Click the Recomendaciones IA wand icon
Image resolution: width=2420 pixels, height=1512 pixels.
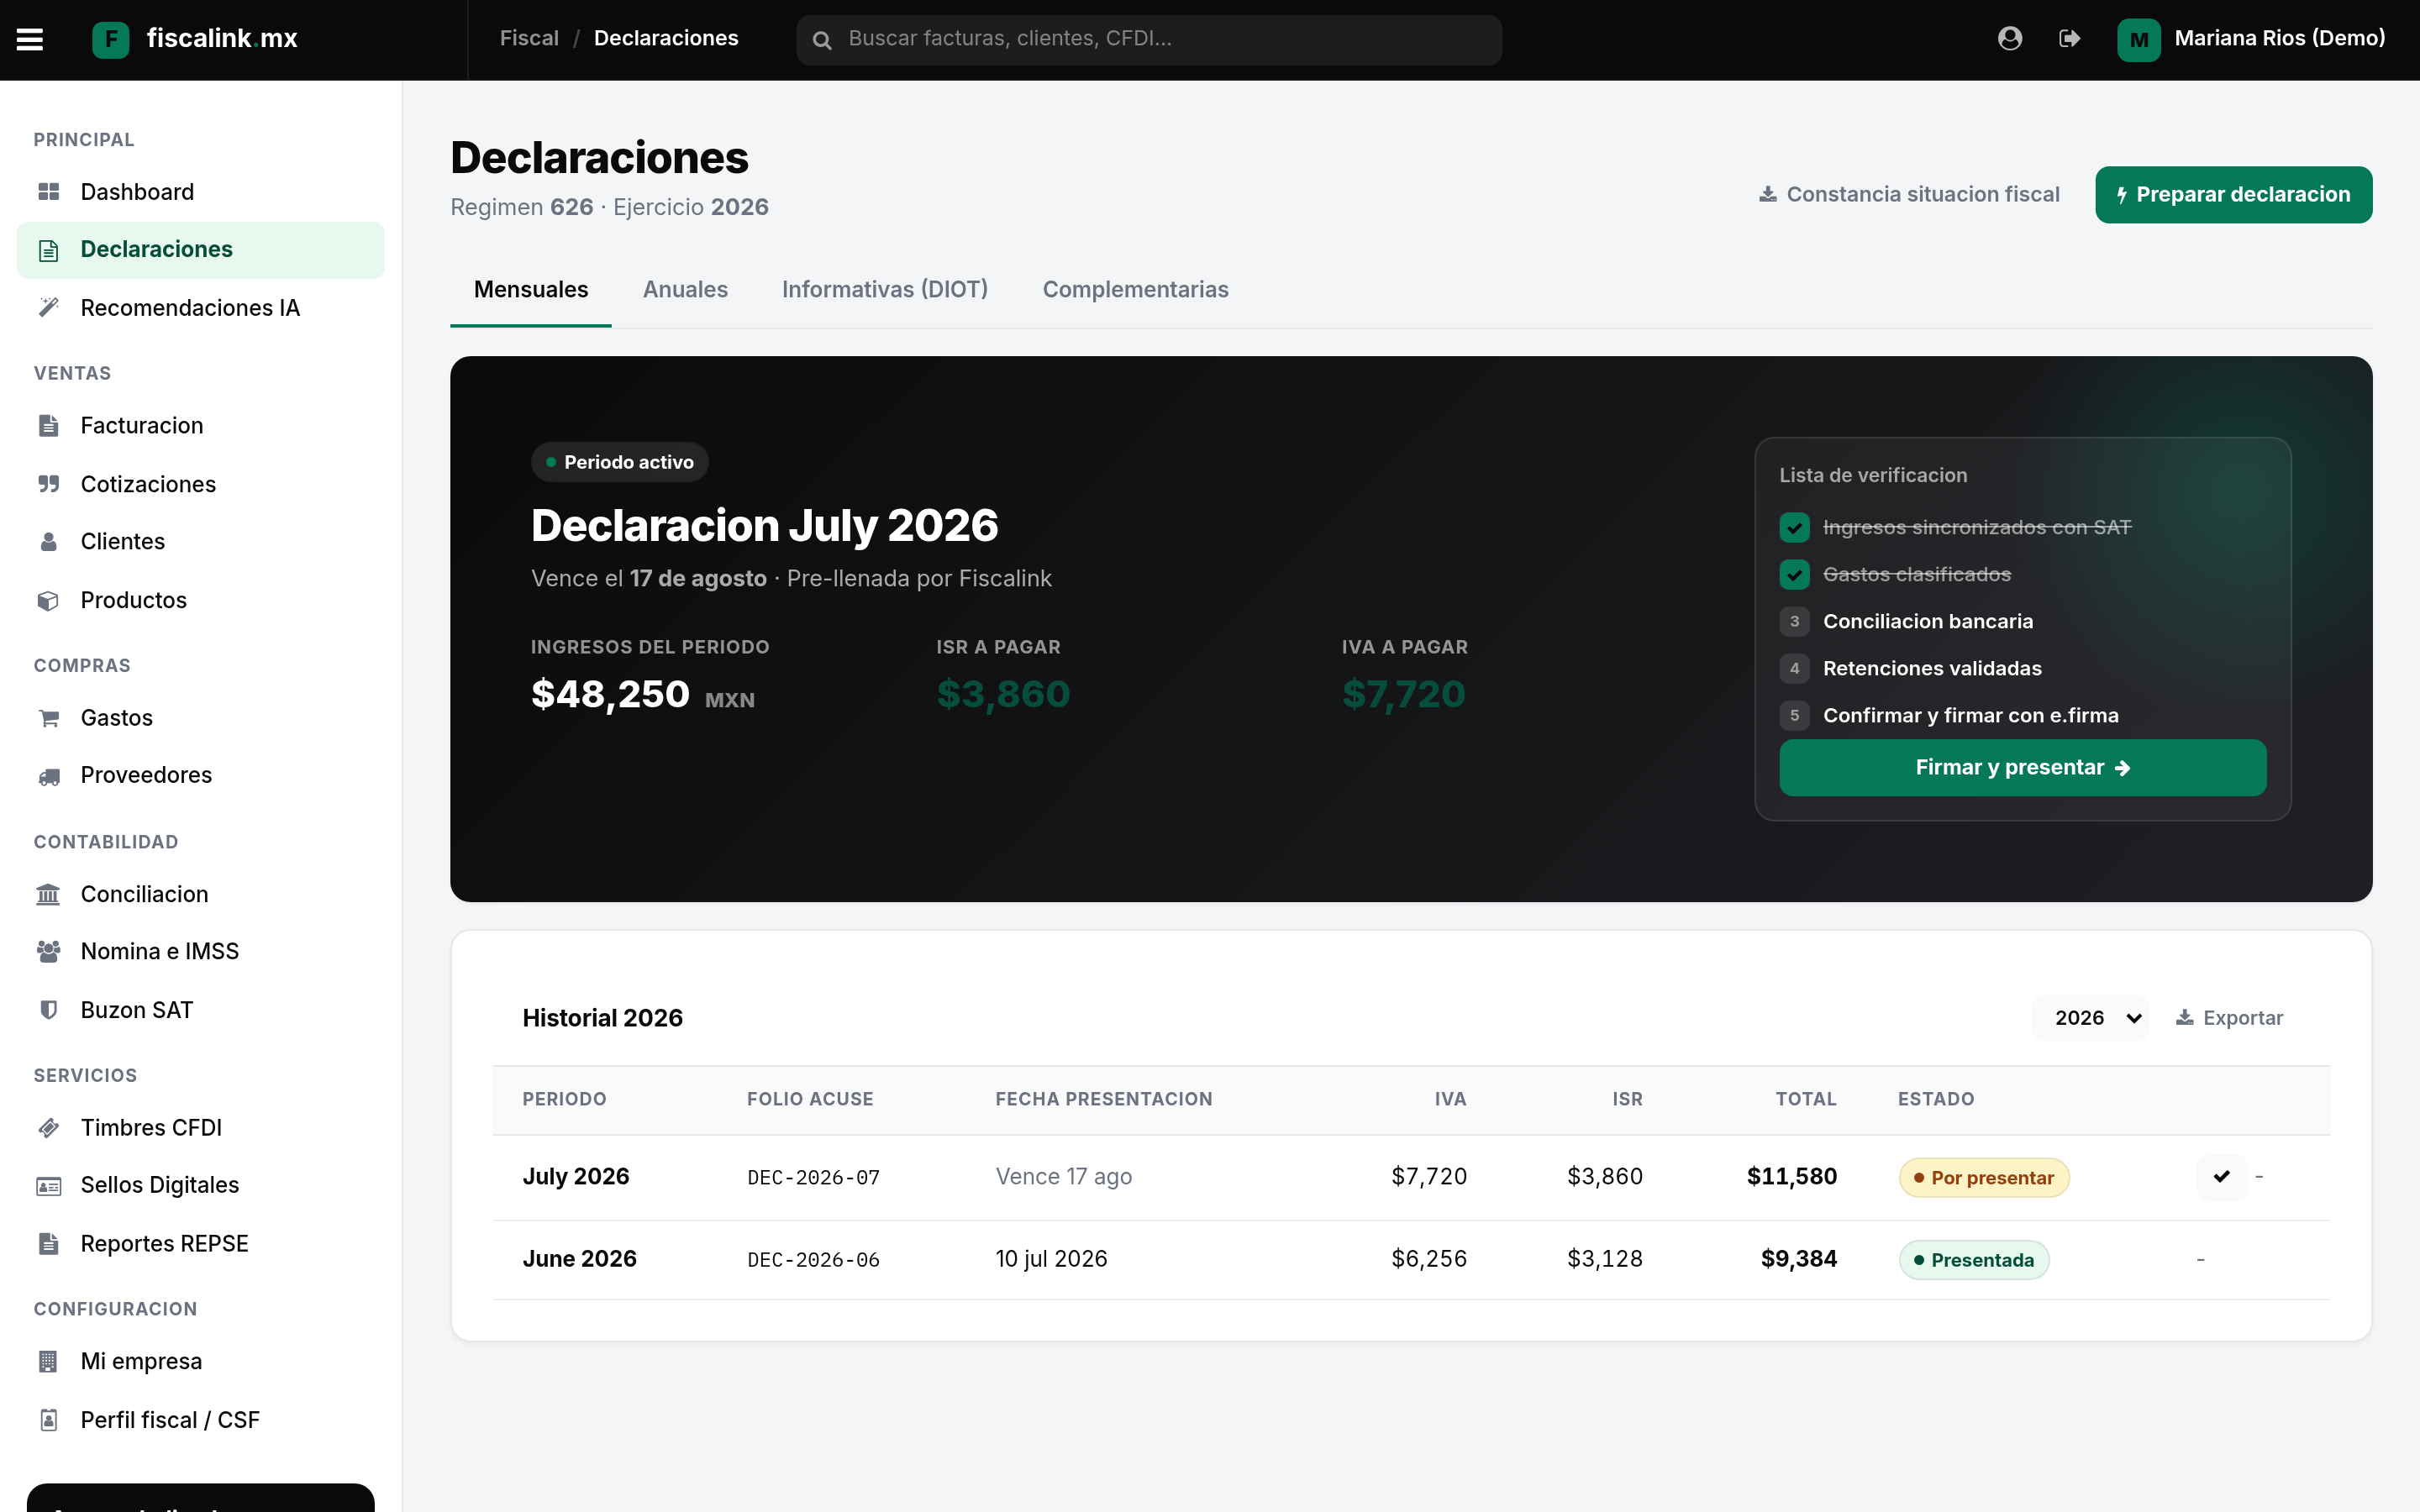48,308
